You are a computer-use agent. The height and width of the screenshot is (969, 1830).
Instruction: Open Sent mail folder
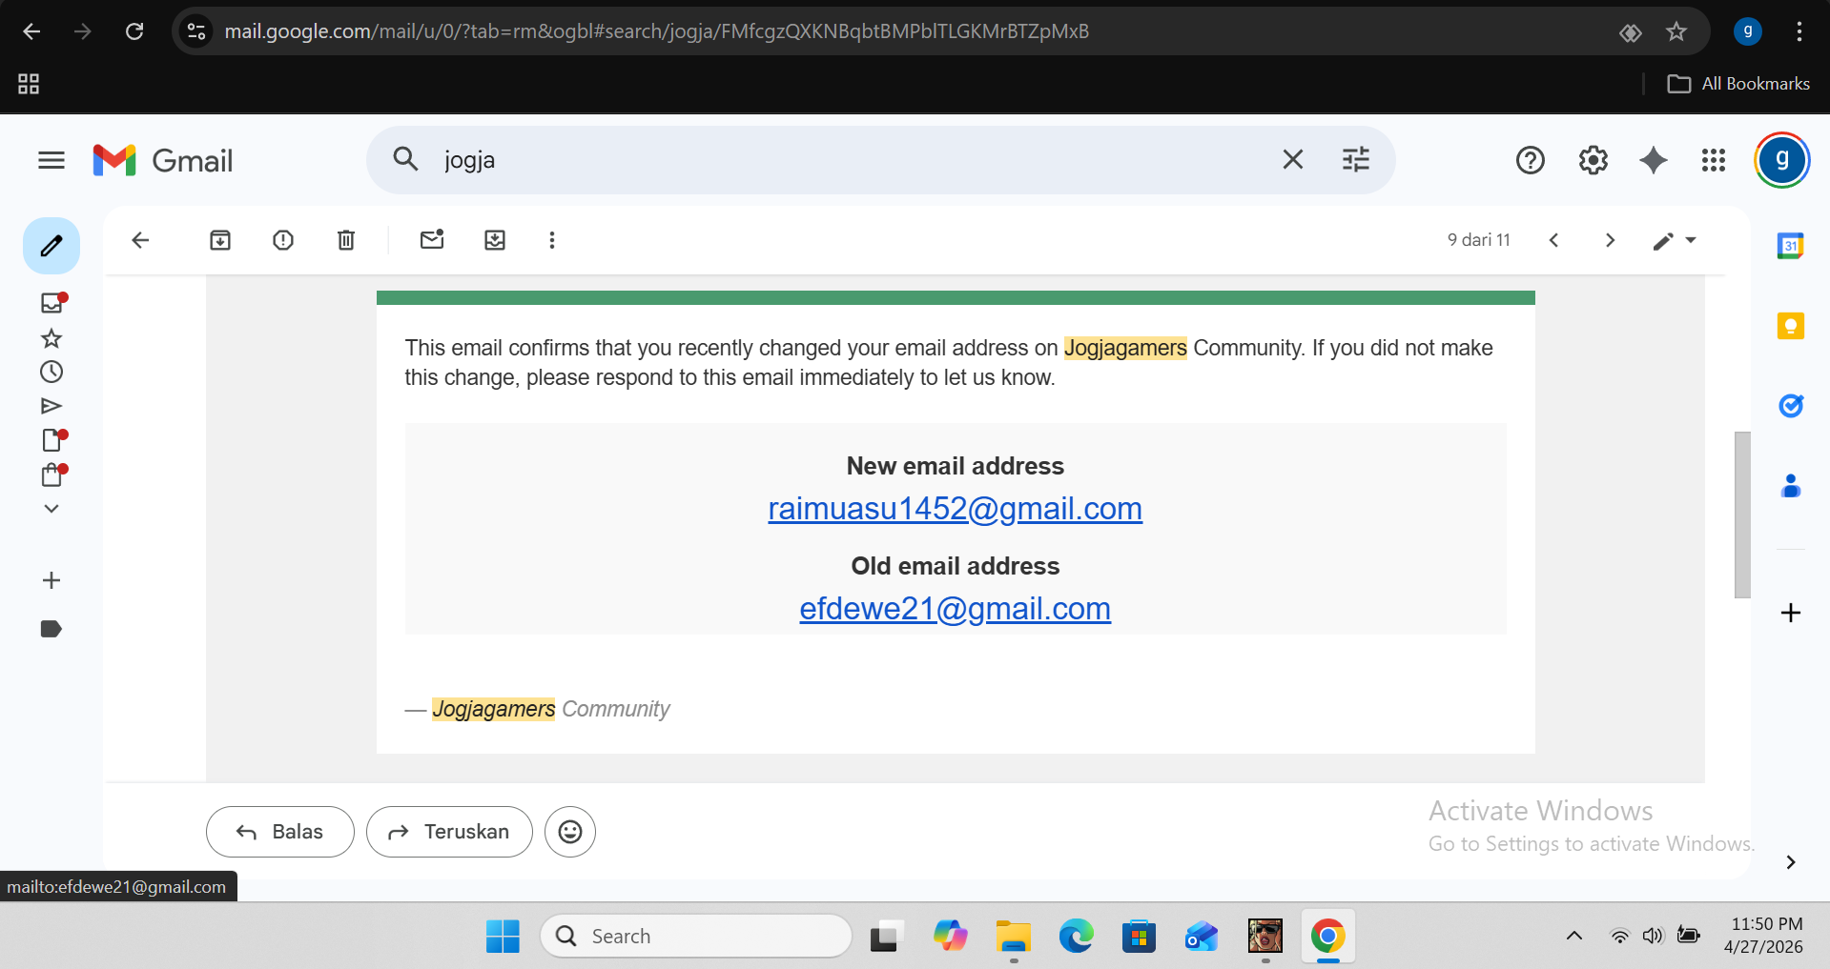pos(51,406)
